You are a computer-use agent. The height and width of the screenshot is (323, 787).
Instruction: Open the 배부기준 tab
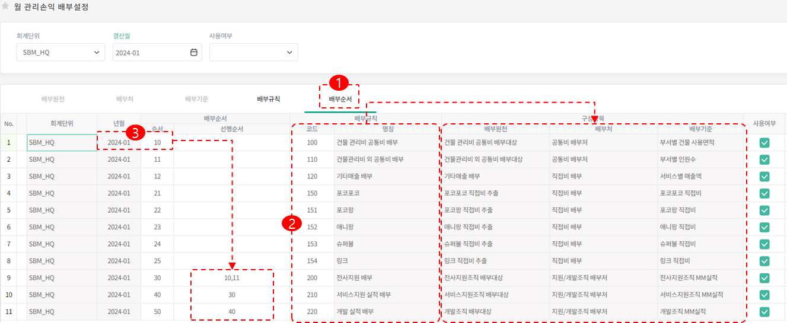196,99
